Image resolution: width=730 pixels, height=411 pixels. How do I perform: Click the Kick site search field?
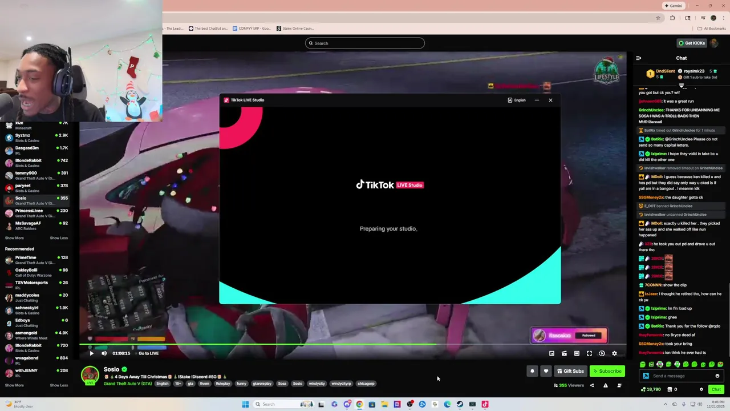pos(365,43)
